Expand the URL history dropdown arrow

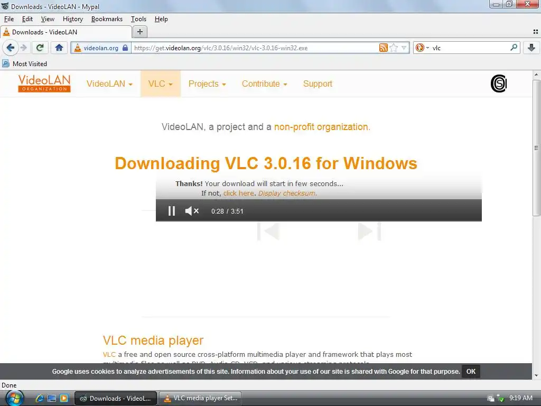pyautogui.click(x=404, y=48)
